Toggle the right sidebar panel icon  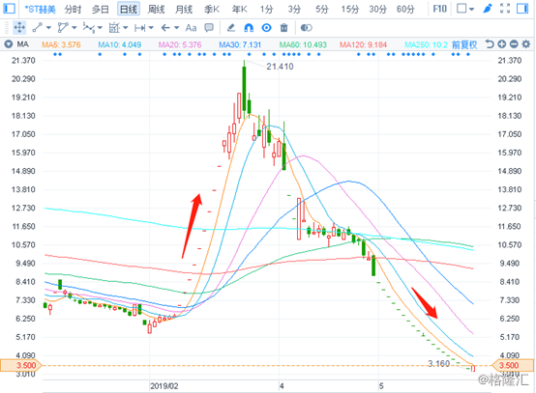[x=522, y=9]
